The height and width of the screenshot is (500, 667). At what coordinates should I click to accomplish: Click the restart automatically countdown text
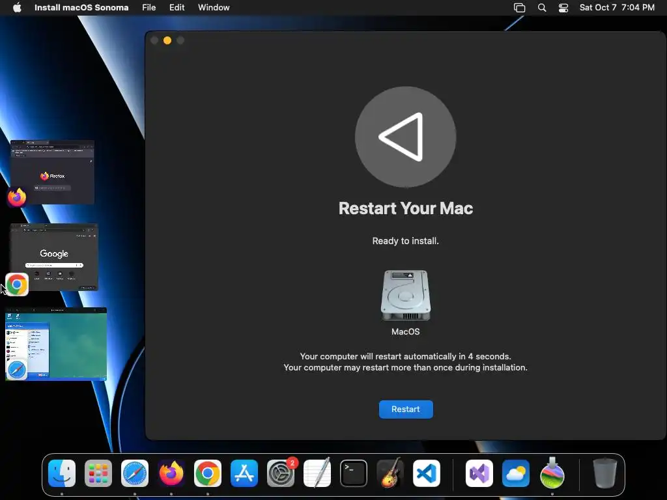coord(405,356)
